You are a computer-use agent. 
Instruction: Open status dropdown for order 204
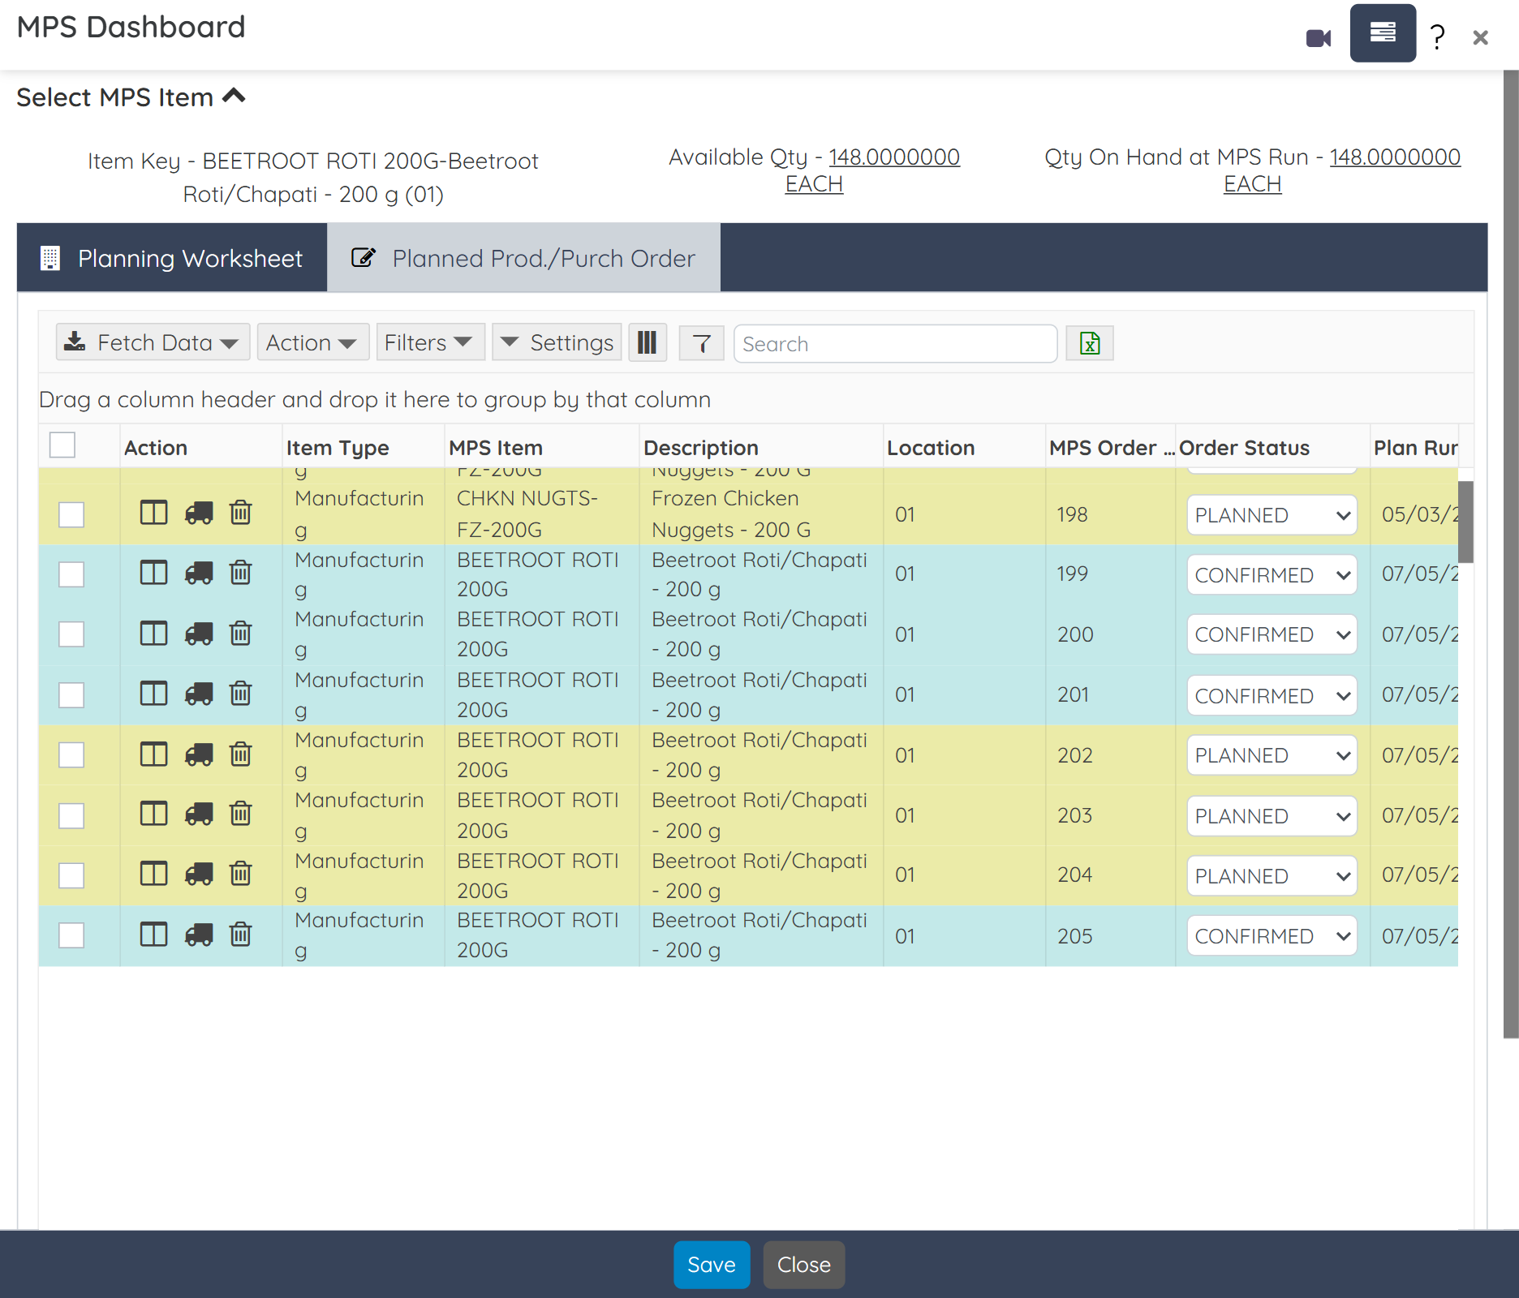point(1272,876)
